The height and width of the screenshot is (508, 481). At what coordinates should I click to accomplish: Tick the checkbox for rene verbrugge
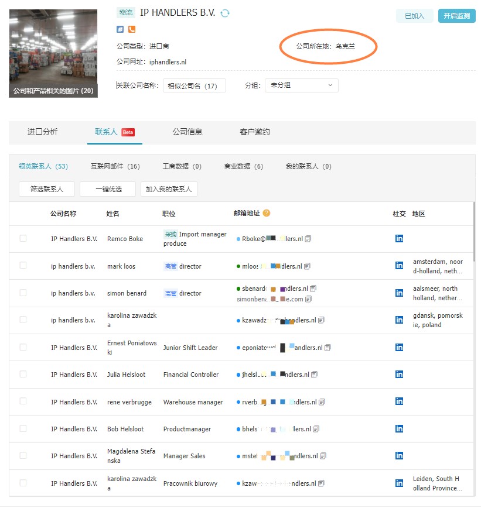point(23,401)
